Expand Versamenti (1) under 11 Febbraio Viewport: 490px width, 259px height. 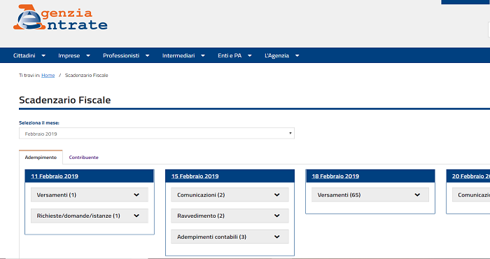click(90, 195)
